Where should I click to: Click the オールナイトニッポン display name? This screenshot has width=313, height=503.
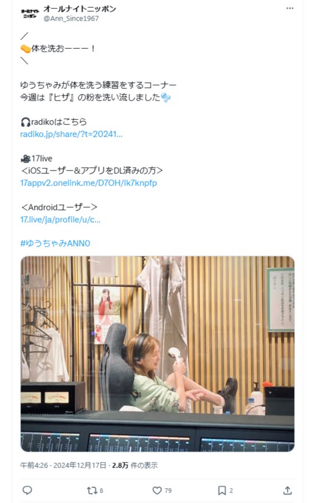[79, 9]
